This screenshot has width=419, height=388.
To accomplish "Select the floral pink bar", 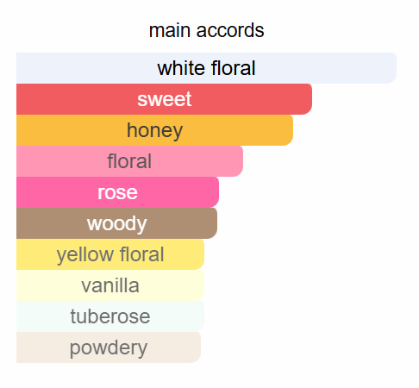I will point(129,161).
